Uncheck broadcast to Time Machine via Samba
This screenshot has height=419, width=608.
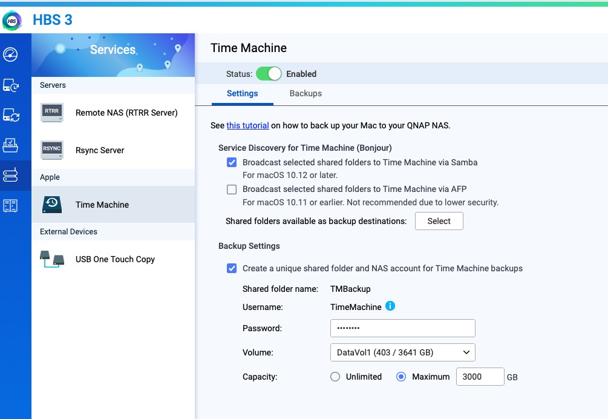coord(232,162)
